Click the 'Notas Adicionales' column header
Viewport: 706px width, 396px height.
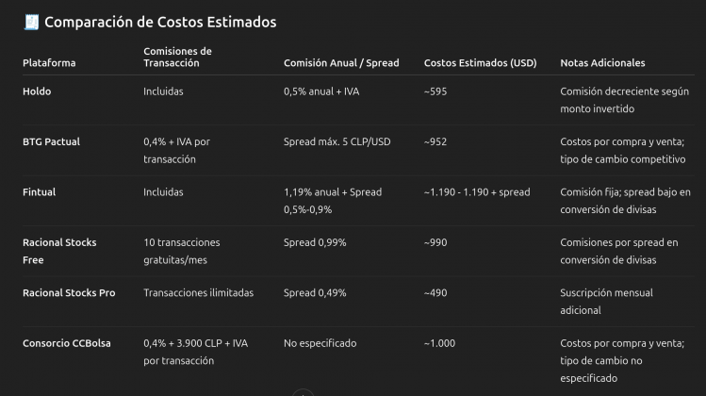click(x=602, y=63)
